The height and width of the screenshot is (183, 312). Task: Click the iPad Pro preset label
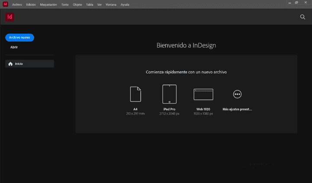[169, 109]
